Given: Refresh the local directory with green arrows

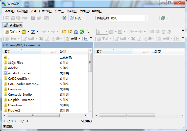Looking at the screenshot, I should pyautogui.click(x=82, y=32).
